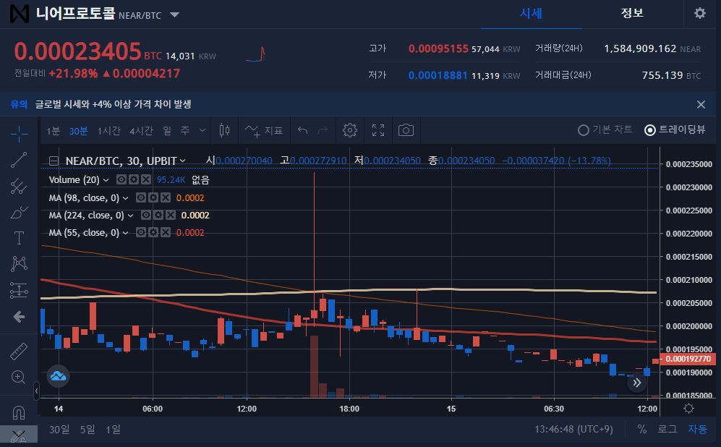
Task: Open the NEAR/BTC market selector dropdown
Action: coord(175,14)
